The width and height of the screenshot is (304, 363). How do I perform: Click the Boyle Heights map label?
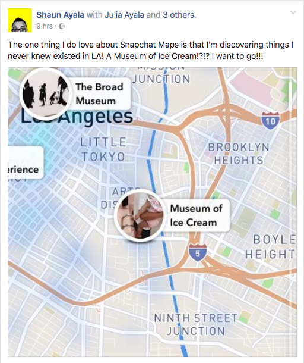pos(271,247)
